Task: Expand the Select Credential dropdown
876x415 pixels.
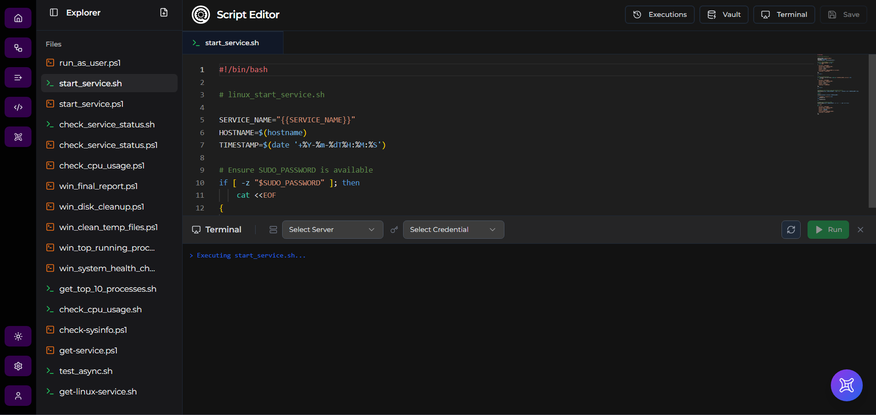Action: click(x=453, y=230)
